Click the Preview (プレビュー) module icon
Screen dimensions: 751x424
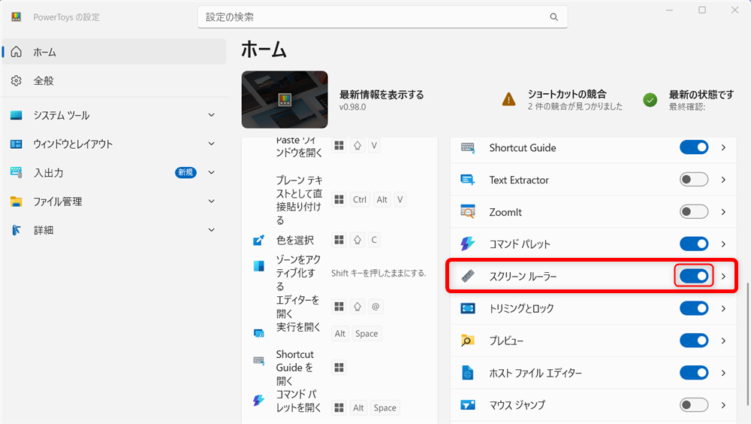tap(467, 341)
